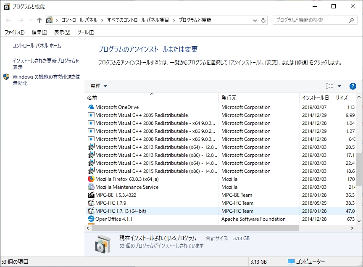
Task: Click the MPC-BE clapperboard icon
Action: tap(91, 195)
